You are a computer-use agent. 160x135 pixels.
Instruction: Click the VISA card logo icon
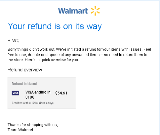[15, 93]
